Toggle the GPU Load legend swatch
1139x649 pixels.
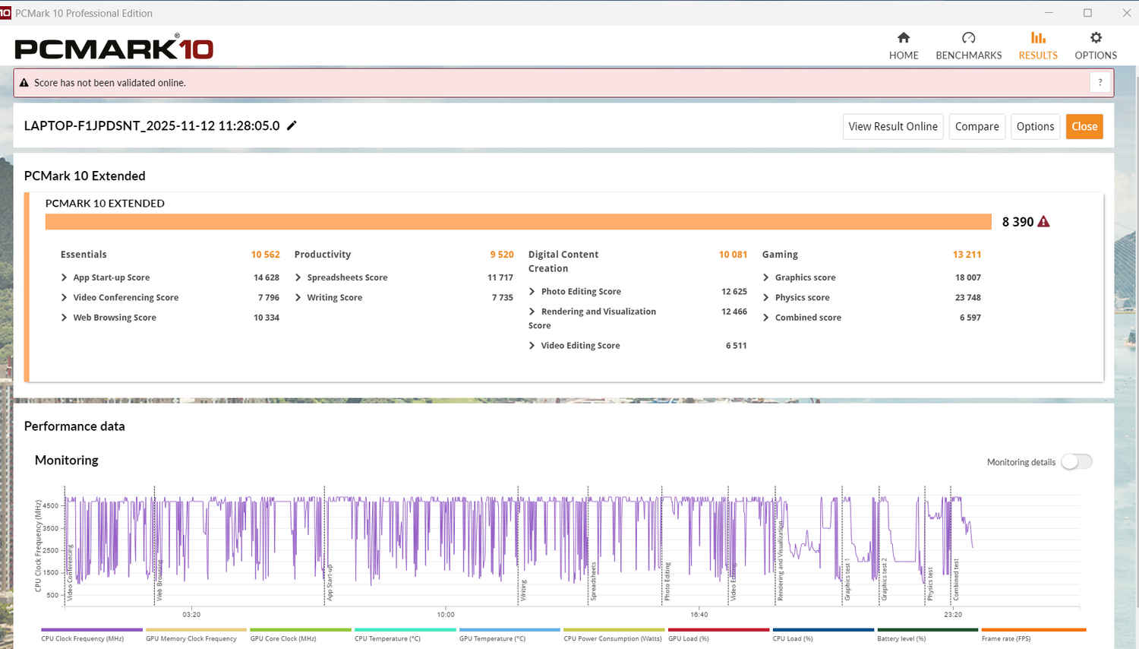click(x=718, y=630)
